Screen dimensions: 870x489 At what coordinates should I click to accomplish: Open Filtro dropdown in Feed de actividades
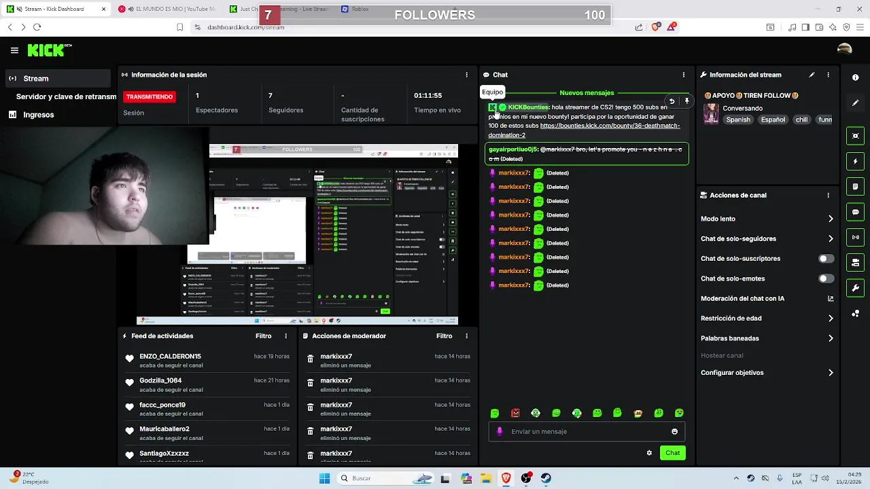pos(263,336)
